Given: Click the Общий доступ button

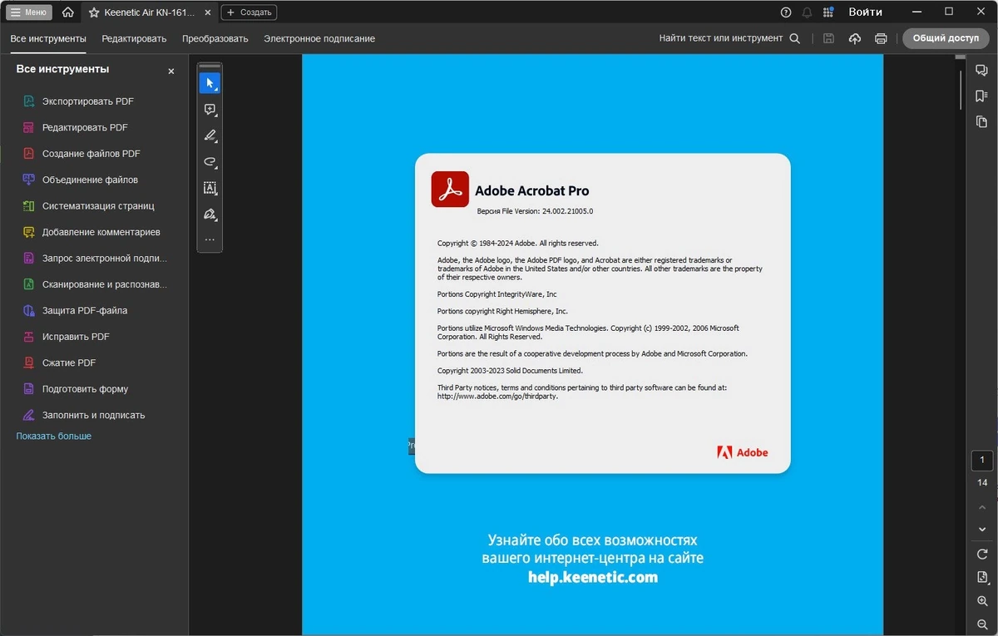Looking at the screenshot, I should (x=946, y=38).
